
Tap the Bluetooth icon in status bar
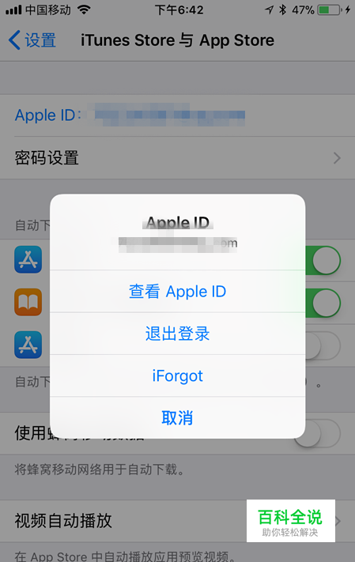(283, 9)
